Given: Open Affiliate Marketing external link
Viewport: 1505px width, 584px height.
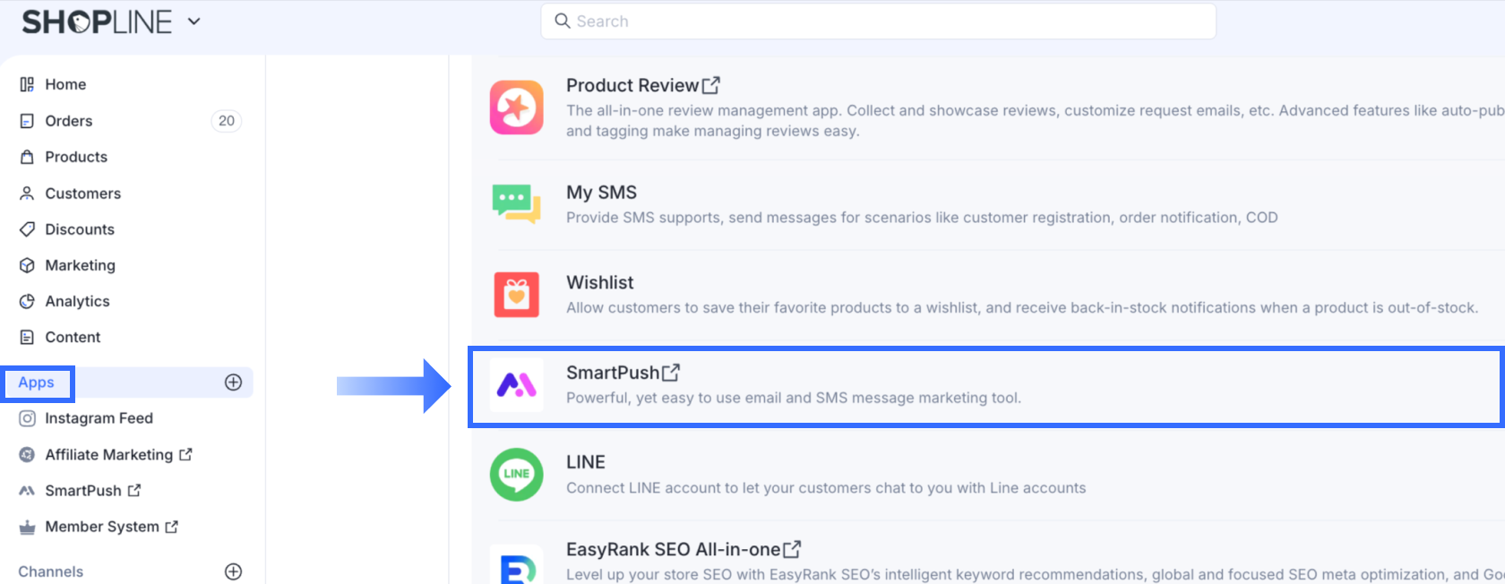Looking at the screenshot, I should pyautogui.click(x=109, y=455).
